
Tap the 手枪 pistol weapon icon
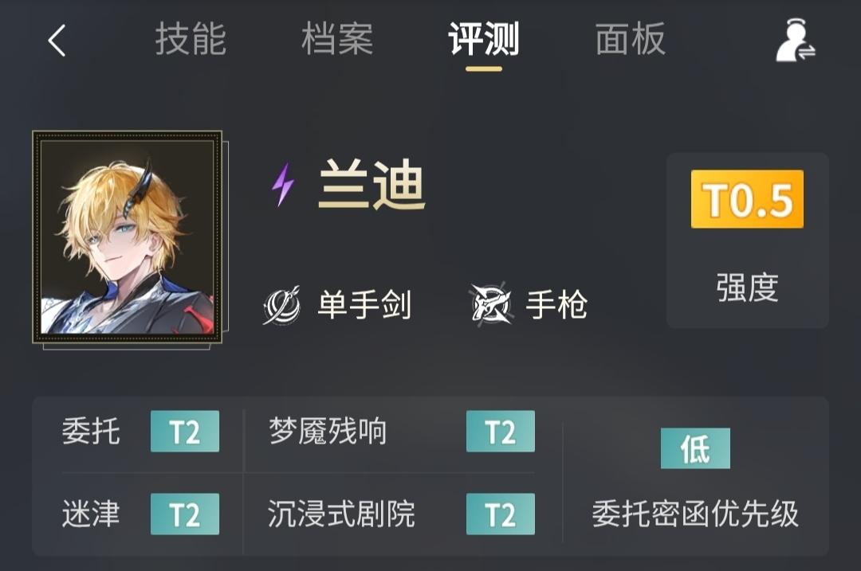(x=489, y=304)
